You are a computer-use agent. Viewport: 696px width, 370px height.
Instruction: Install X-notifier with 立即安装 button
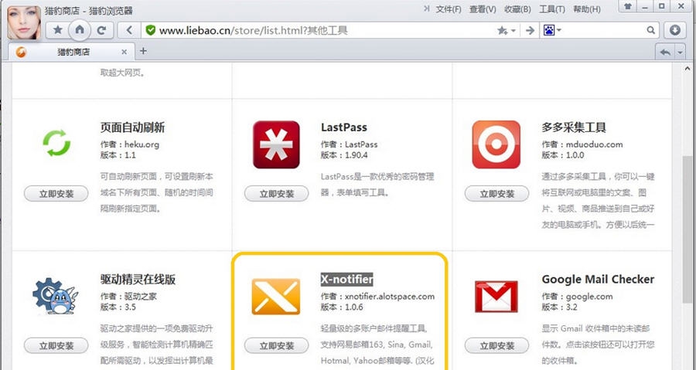[277, 345]
